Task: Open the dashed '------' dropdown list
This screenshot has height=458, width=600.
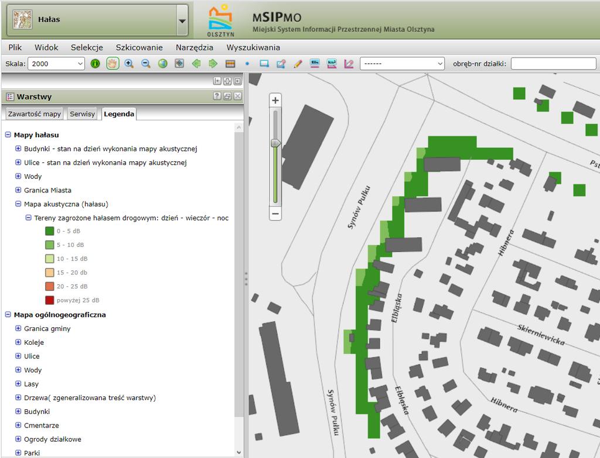Action: (402, 63)
